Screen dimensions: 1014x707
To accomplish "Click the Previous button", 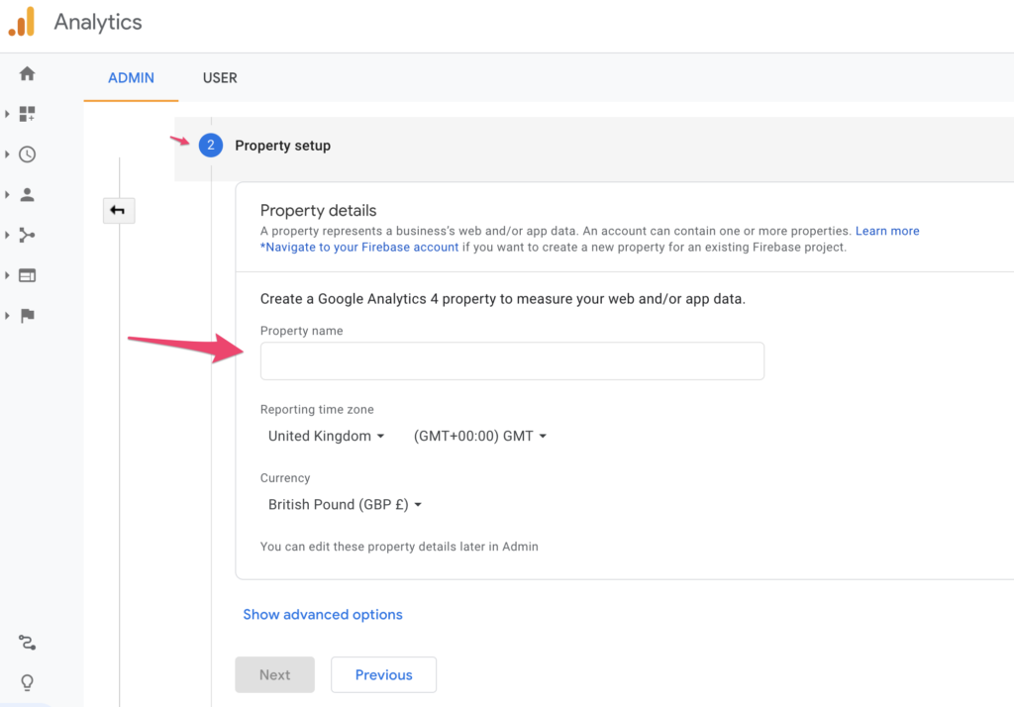I will pos(383,674).
